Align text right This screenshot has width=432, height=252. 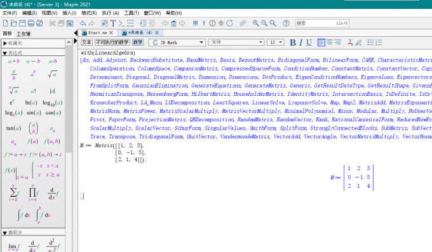point(338,43)
